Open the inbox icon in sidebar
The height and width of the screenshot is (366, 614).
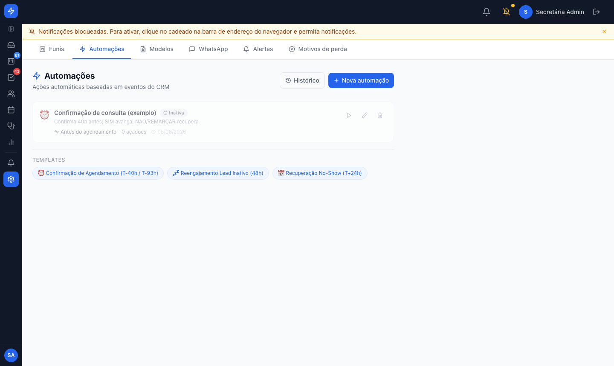click(11, 45)
